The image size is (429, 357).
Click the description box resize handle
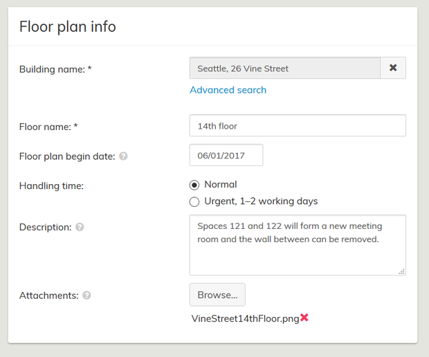click(401, 271)
